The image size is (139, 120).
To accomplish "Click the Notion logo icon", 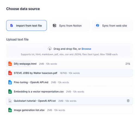I will click(55, 26).
